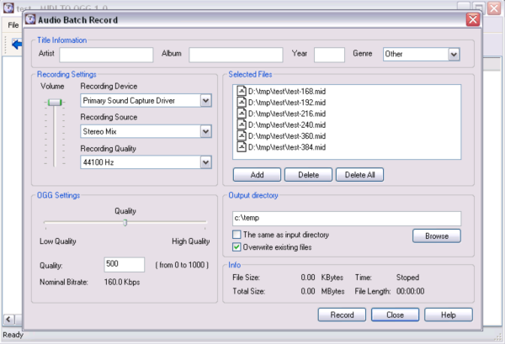The width and height of the screenshot is (505, 344).
Task: Click the Audio Batch Record title bar icon
Action: click(x=30, y=19)
